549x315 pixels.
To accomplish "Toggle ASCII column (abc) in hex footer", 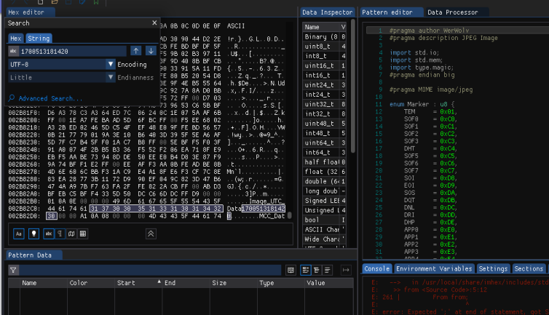I will coord(49,234).
